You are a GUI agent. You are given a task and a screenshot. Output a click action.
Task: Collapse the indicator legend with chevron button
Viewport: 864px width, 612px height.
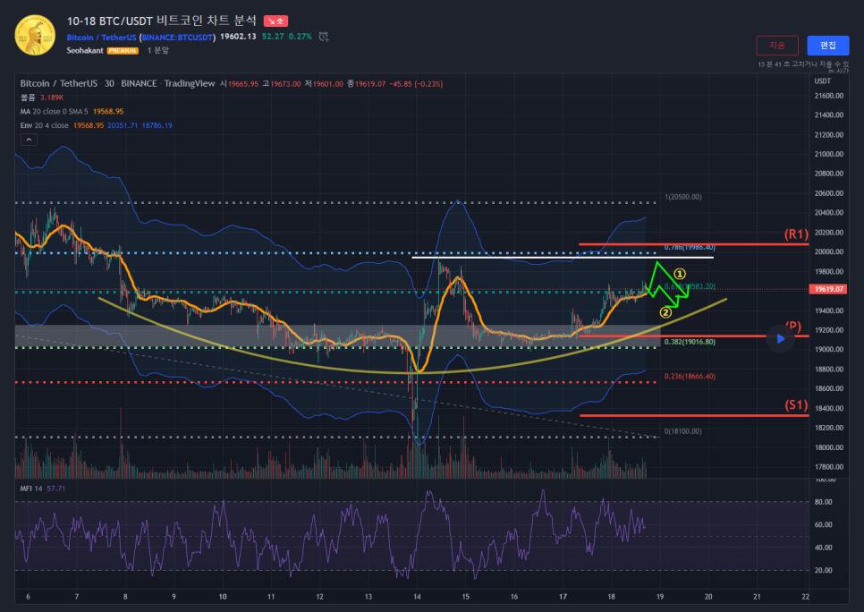click(x=29, y=140)
